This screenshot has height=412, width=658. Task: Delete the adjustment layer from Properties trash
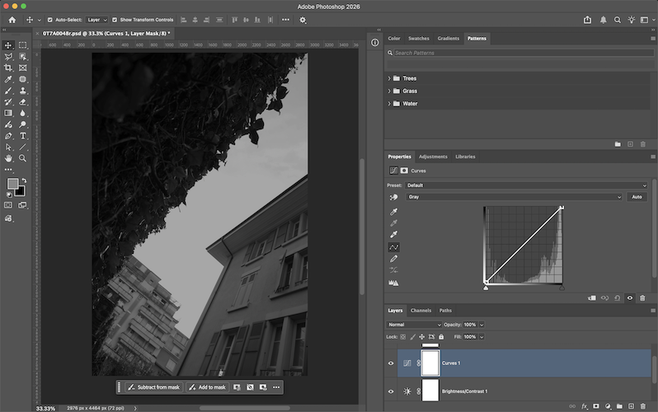[x=642, y=298]
